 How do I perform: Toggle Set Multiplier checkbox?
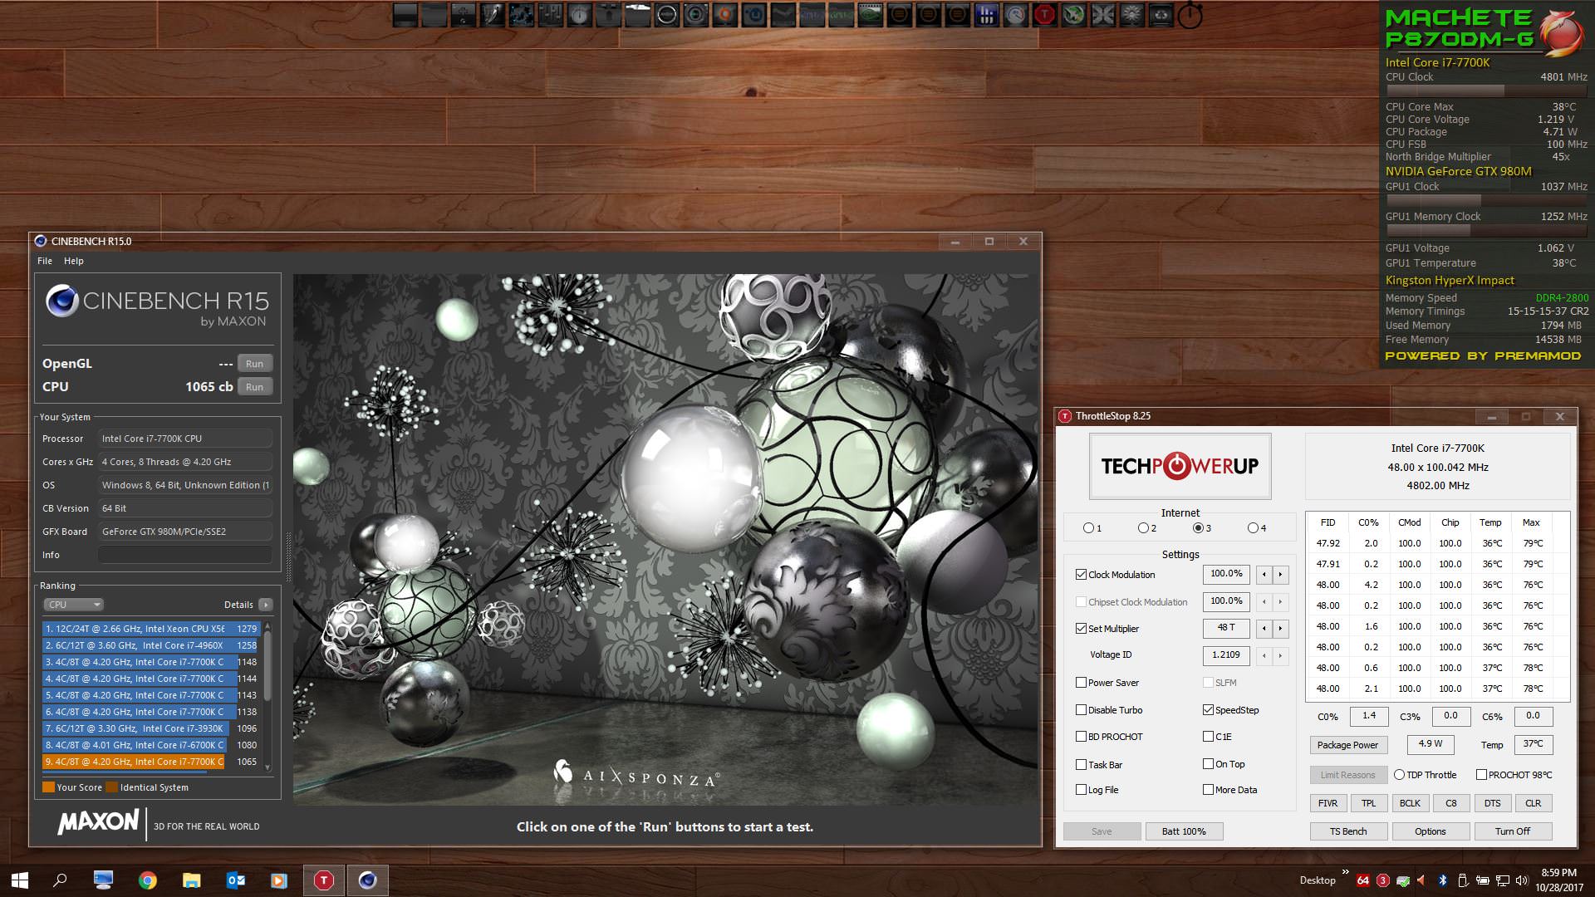(x=1081, y=629)
